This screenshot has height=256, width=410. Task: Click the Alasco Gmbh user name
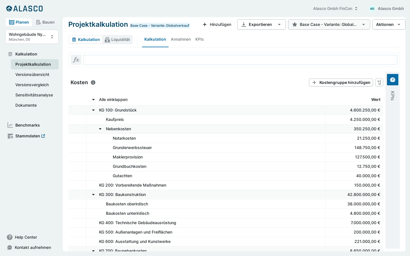pos(391,9)
